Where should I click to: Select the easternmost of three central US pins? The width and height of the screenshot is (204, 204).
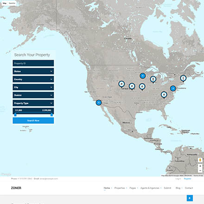142,87
